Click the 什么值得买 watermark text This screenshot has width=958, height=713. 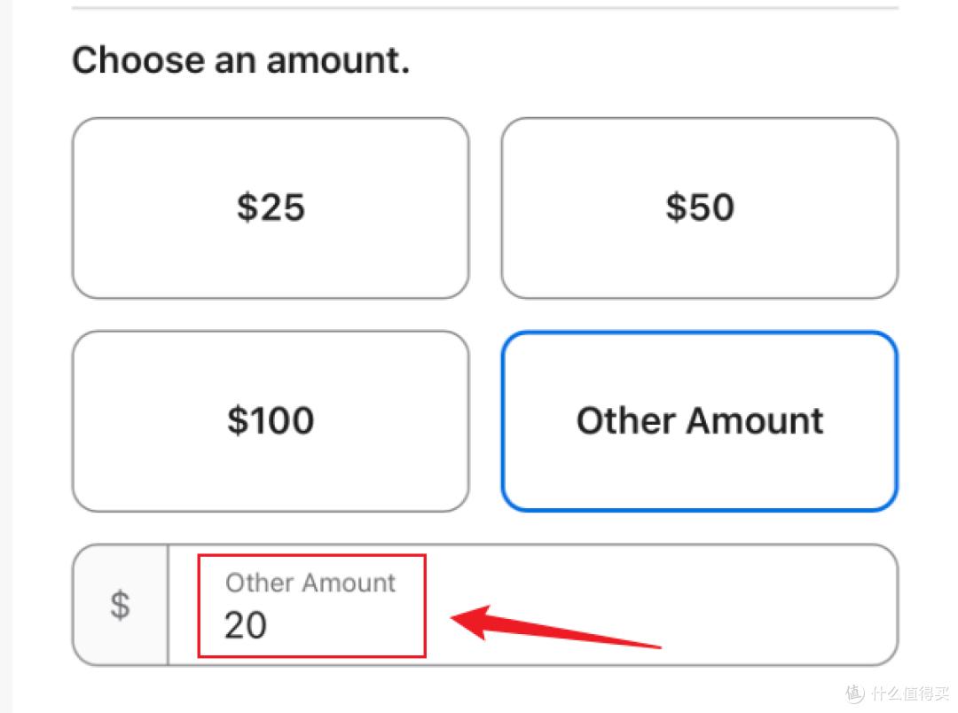pos(909,692)
